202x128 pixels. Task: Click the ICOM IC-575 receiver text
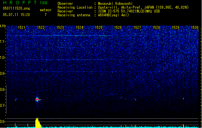129,11
